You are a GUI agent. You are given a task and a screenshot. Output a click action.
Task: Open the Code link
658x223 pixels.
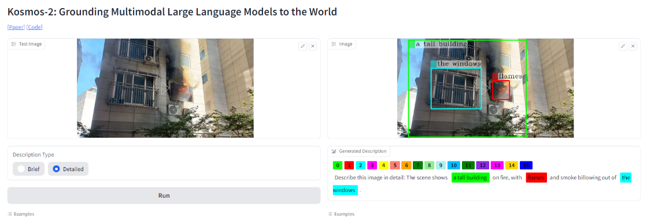coord(35,27)
